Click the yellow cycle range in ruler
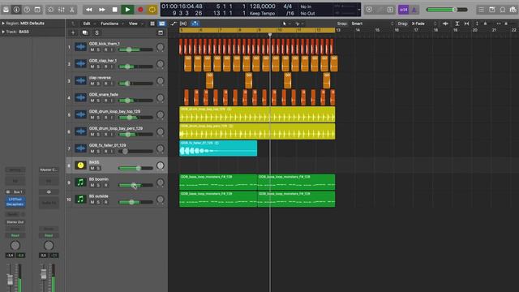This screenshot has width=519, height=292. click(x=257, y=30)
